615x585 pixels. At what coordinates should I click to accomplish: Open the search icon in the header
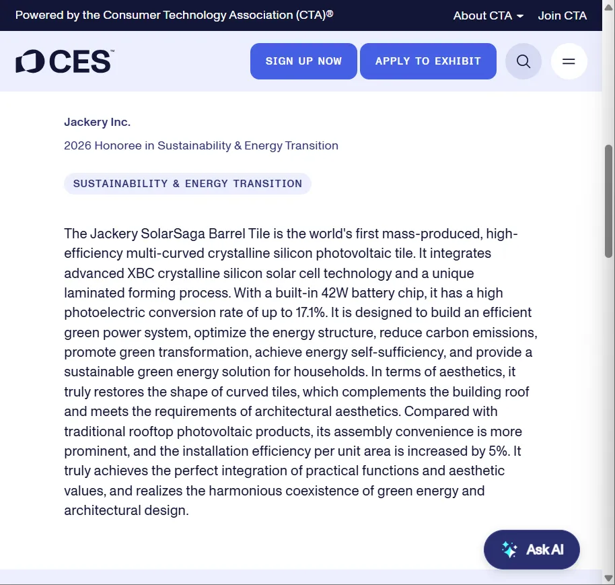pos(523,61)
